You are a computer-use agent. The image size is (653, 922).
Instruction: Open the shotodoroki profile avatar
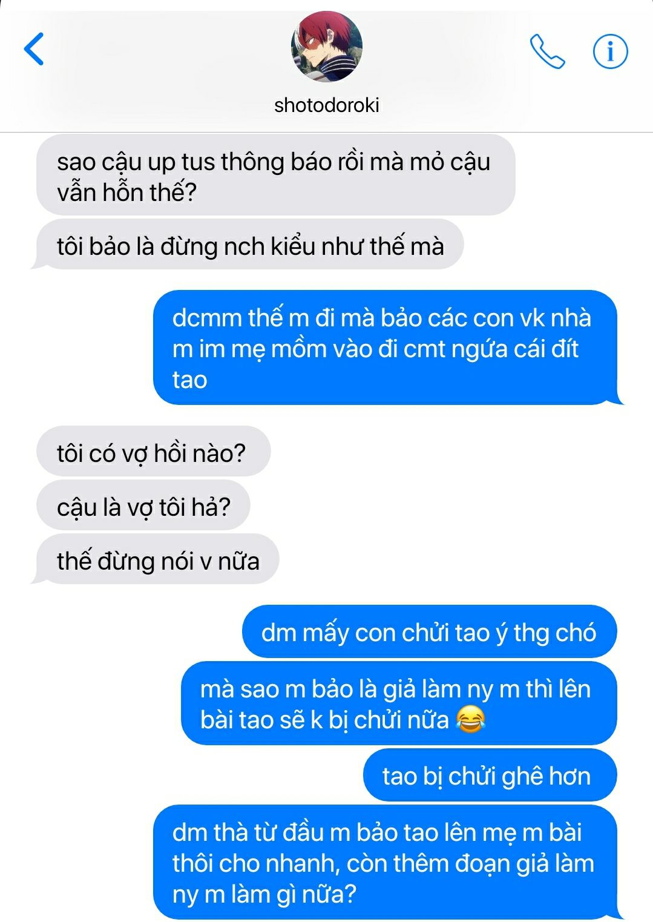tap(327, 47)
